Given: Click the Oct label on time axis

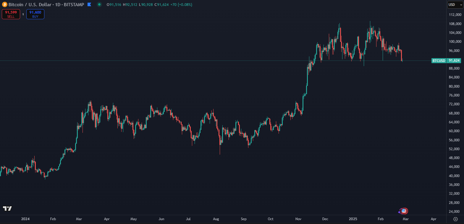Looking at the screenshot, I should [x=271, y=219].
